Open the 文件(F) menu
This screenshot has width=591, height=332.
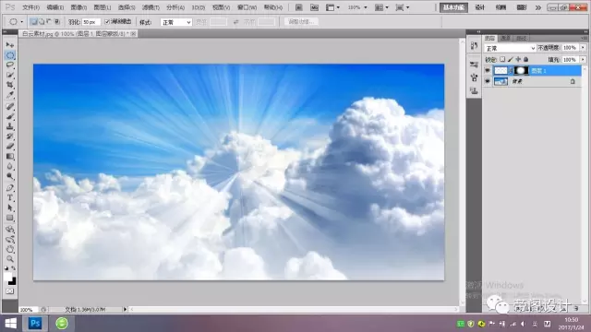coord(30,7)
